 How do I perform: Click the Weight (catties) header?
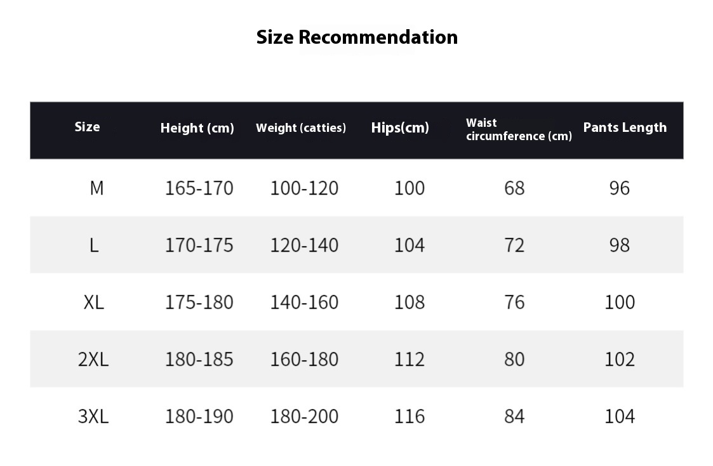tap(301, 128)
